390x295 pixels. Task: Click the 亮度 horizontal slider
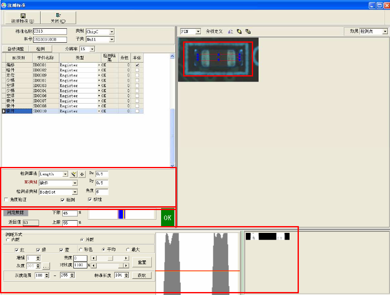pos(110,258)
